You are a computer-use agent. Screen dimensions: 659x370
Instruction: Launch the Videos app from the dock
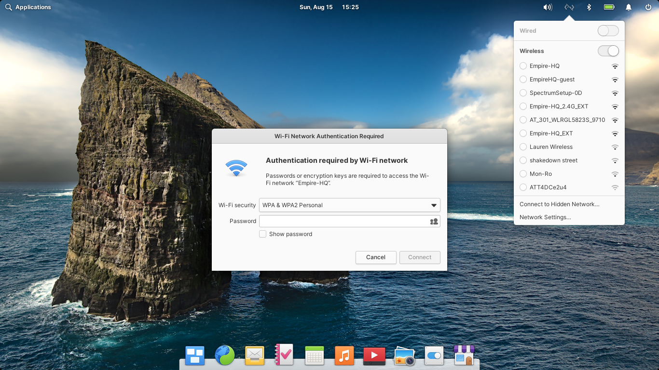coord(374,356)
